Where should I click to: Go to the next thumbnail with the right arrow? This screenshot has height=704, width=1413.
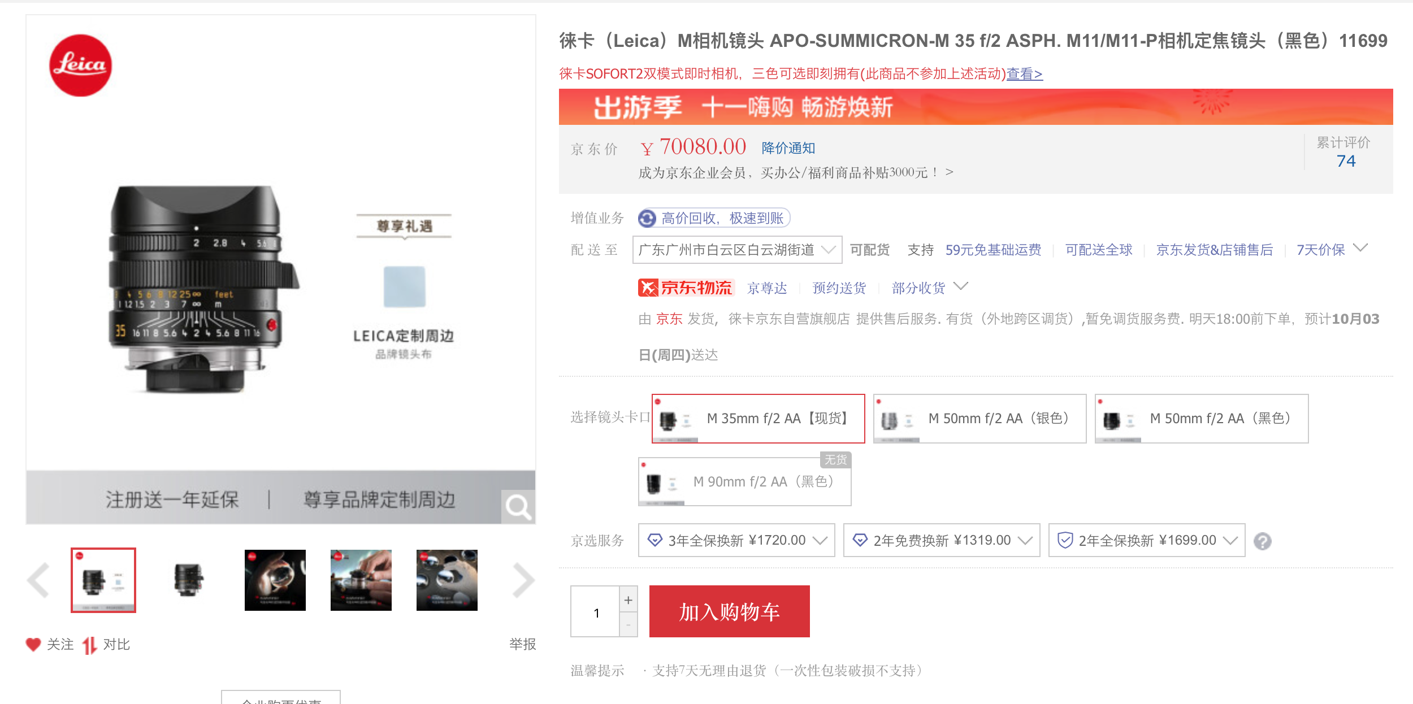tap(523, 580)
